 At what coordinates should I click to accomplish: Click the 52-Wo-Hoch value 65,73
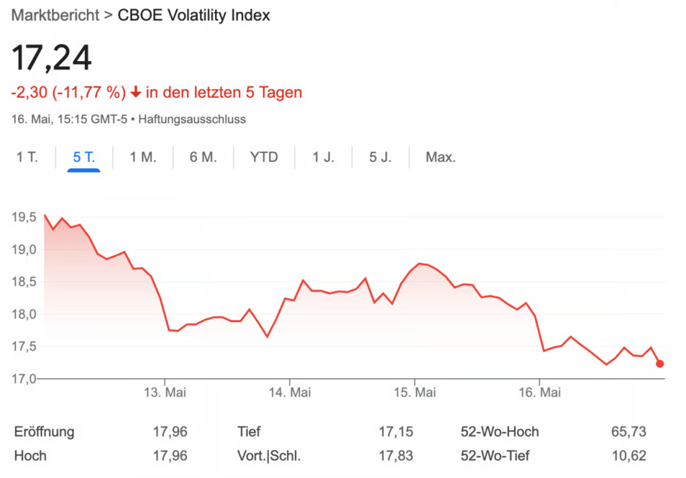pos(628,432)
